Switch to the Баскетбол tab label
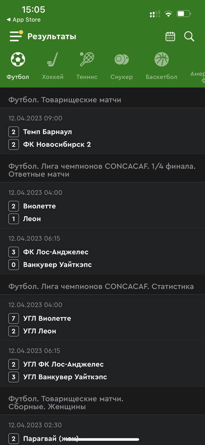Image resolution: width=205 pixels, height=445 pixels. click(161, 77)
